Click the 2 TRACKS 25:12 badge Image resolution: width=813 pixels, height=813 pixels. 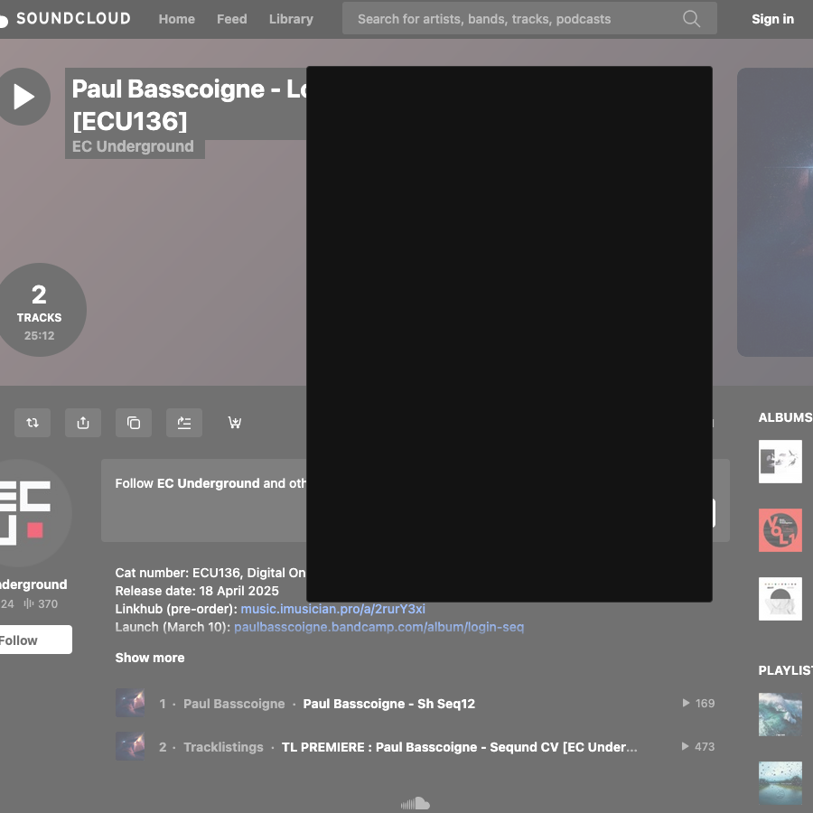pos(40,310)
